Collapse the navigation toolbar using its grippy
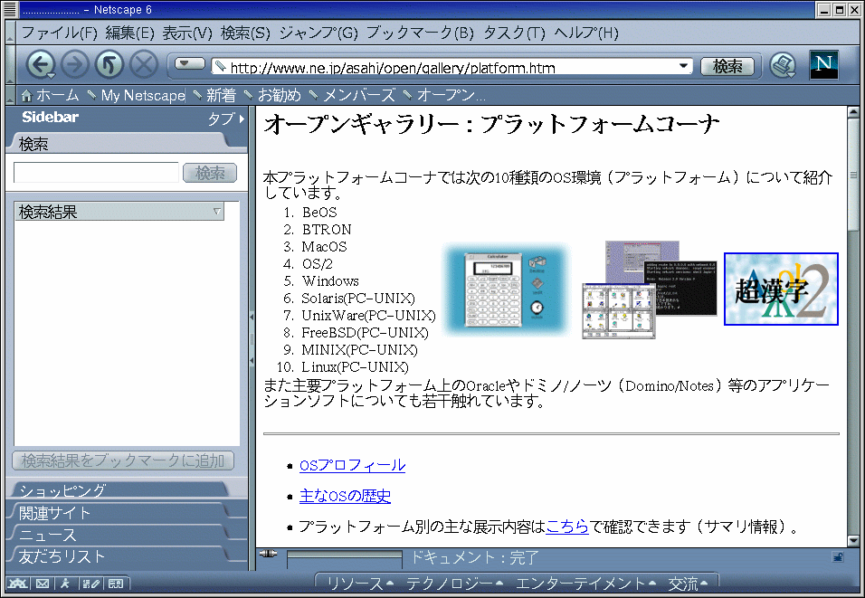865x598 pixels. coord(10,65)
